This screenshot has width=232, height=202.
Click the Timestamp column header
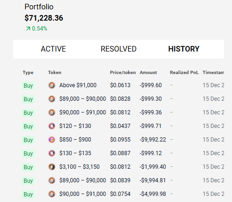click(x=213, y=73)
